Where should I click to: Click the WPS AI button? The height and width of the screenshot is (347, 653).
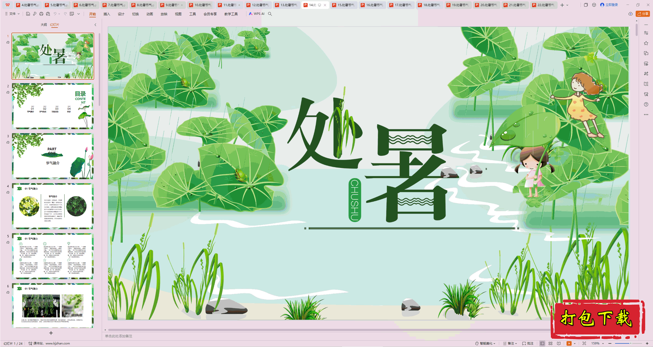point(257,14)
